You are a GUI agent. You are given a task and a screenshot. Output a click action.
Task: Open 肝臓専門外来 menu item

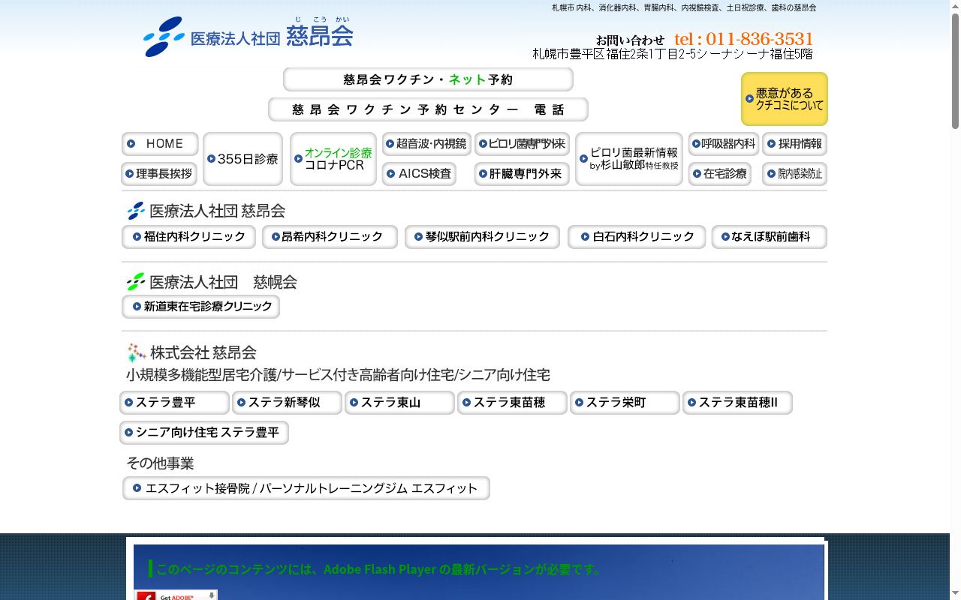522,174
